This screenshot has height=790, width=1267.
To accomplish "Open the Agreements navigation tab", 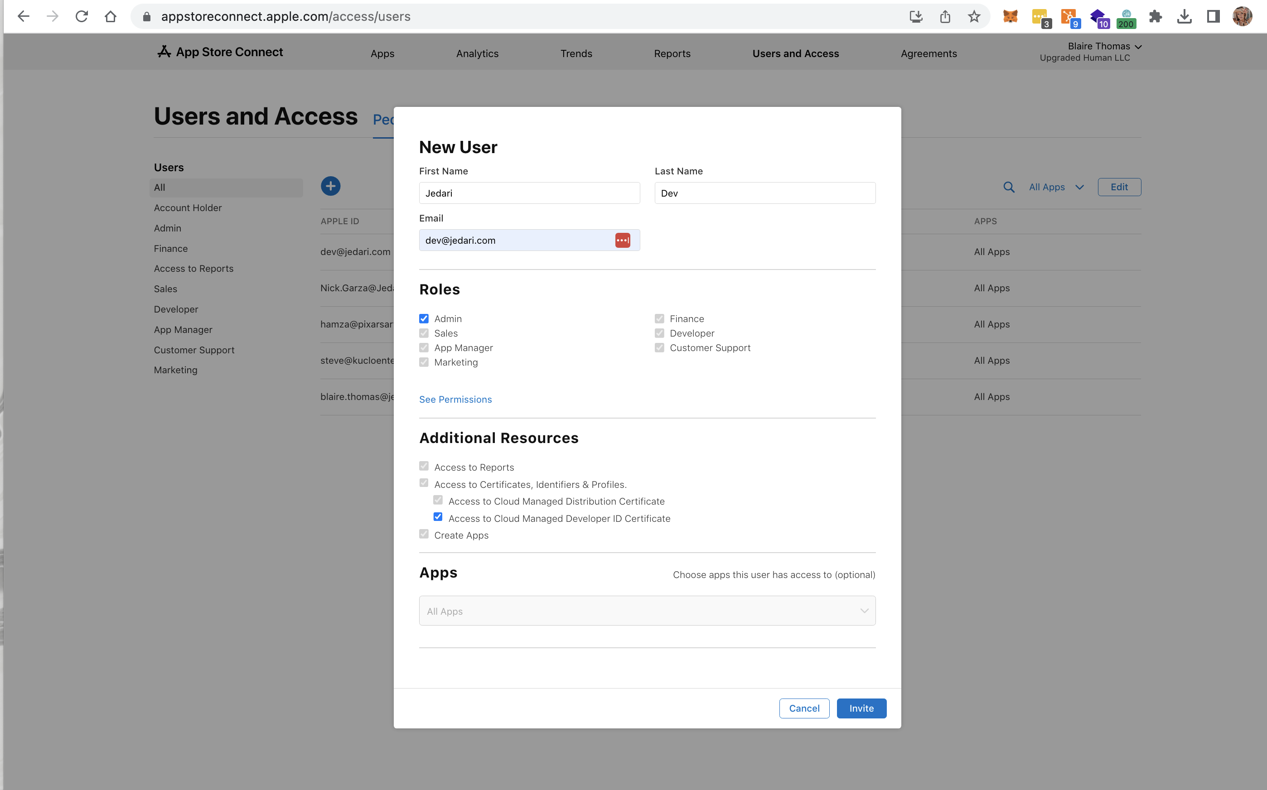I will click(x=929, y=53).
